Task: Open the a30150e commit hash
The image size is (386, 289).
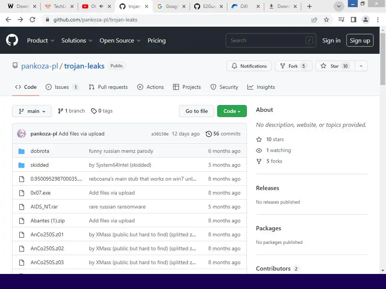Action: (x=160, y=134)
